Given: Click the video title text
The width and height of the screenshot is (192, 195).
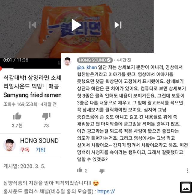Looking at the screenshot, I should click(32, 86).
